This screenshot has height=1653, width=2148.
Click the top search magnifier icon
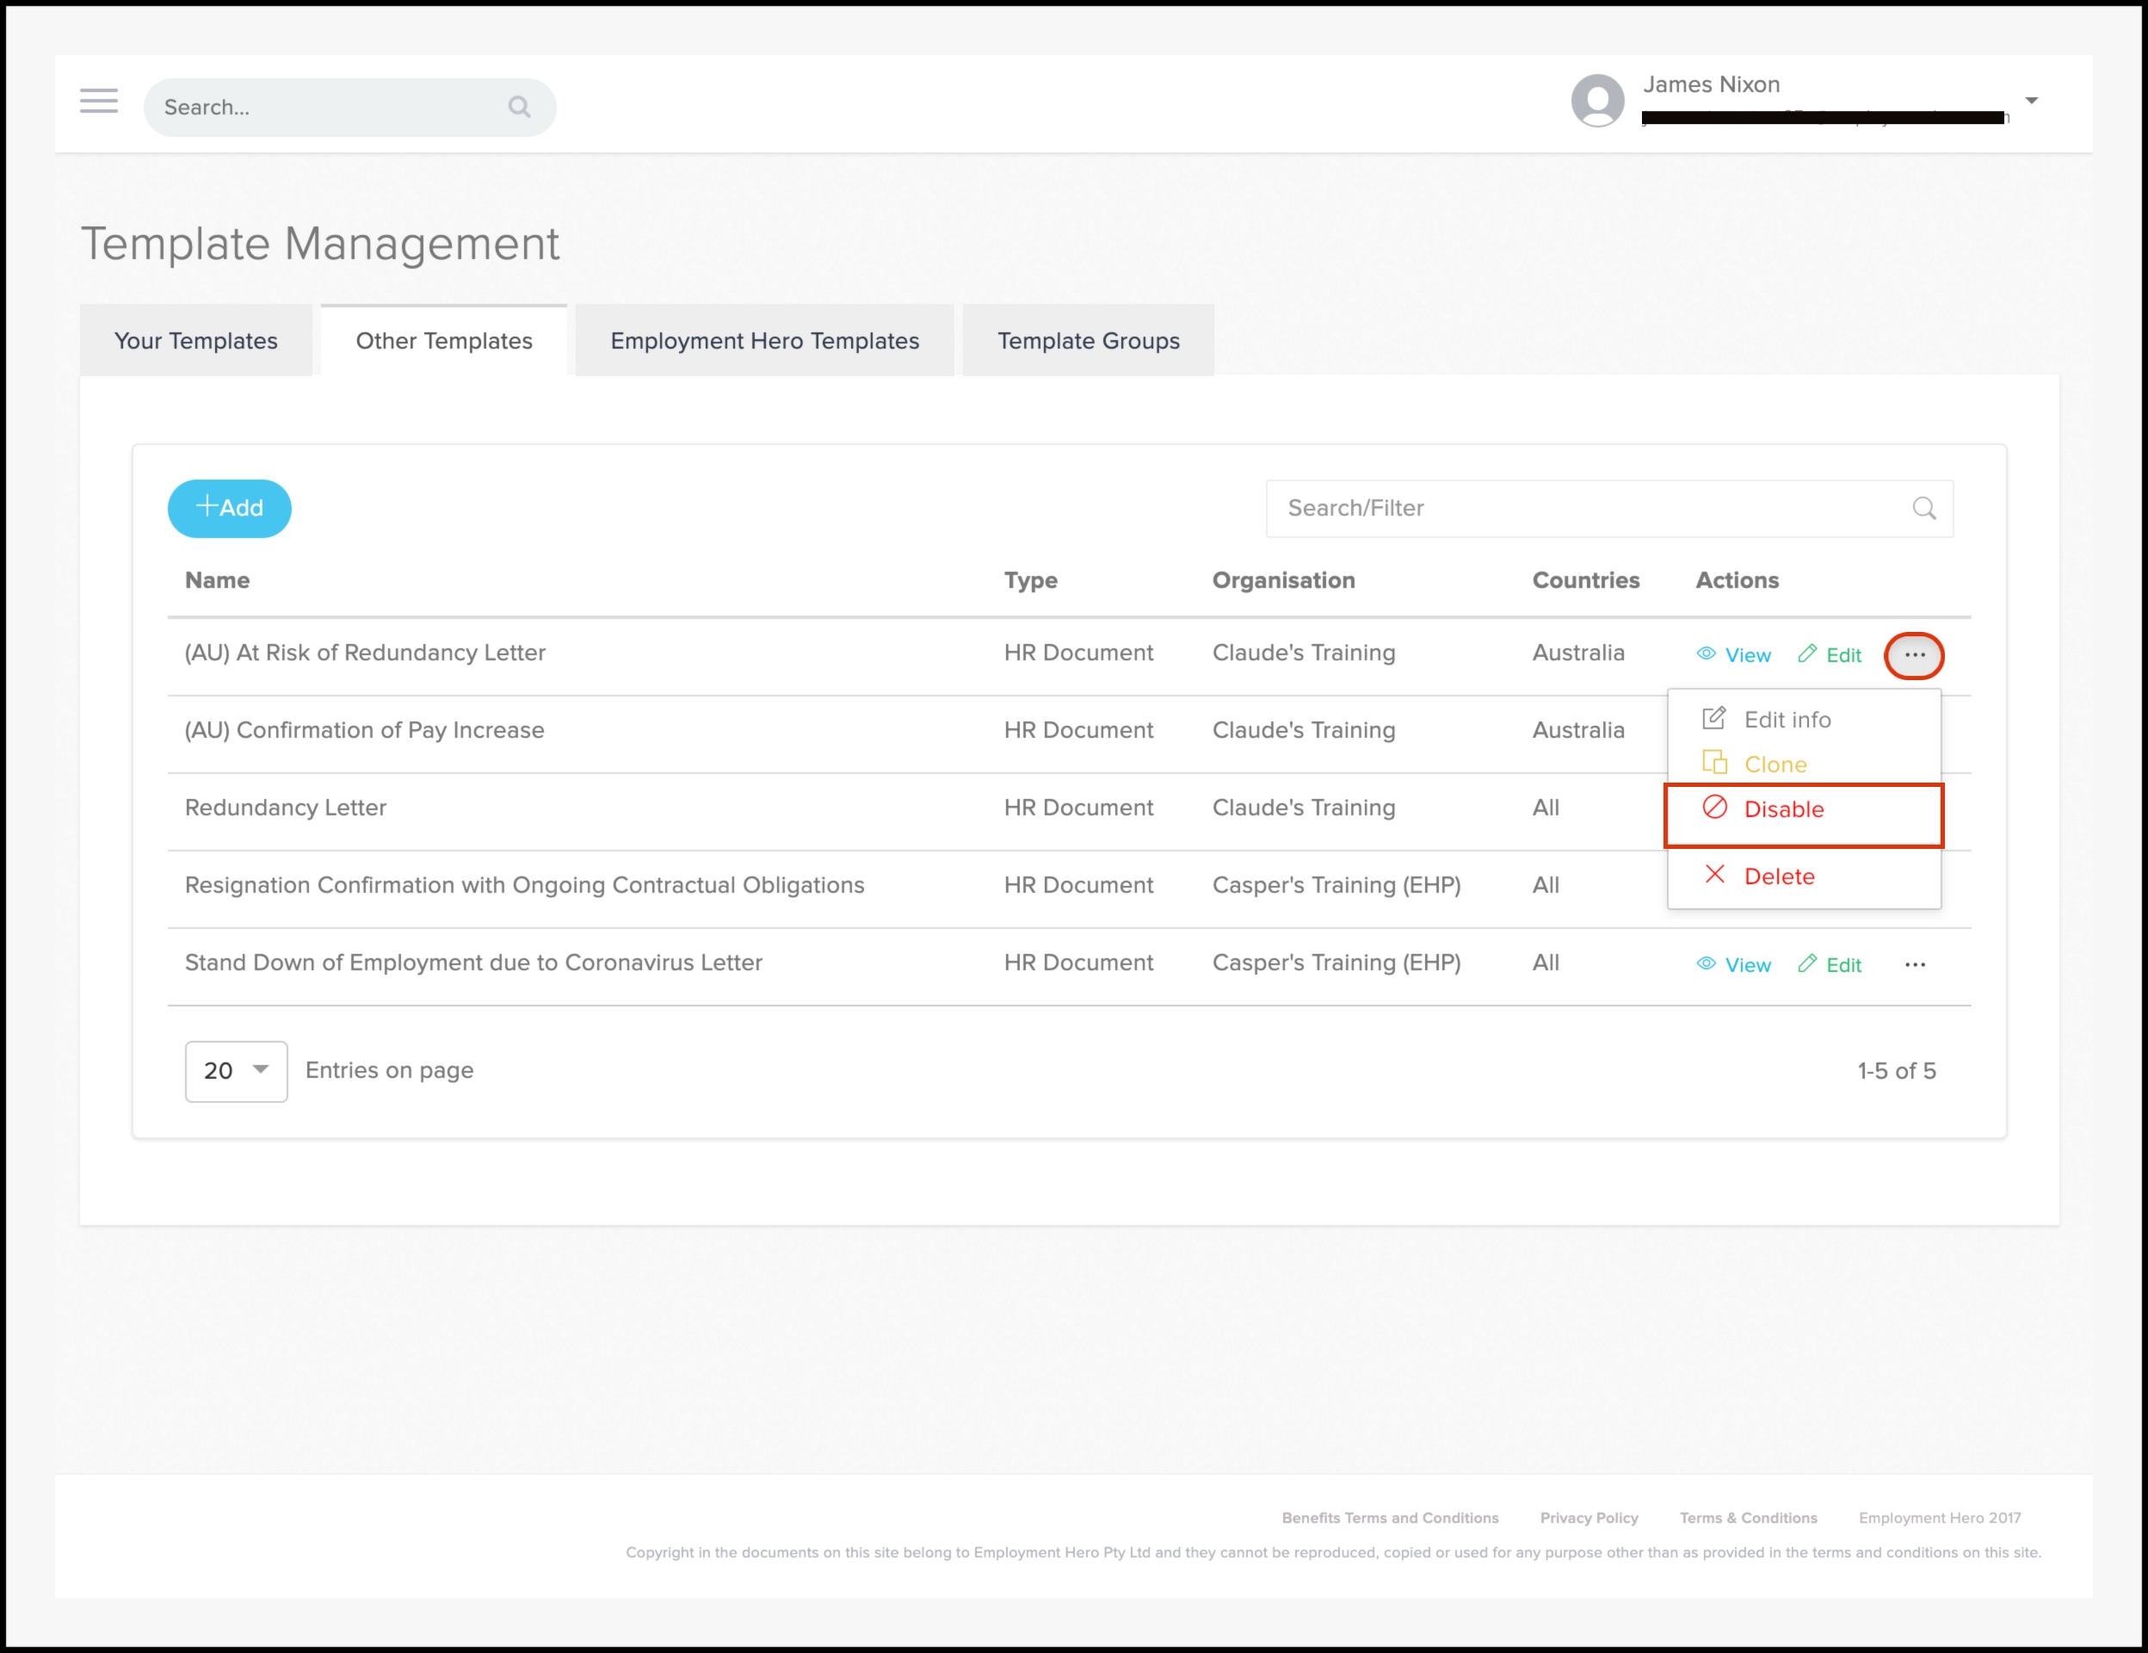click(519, 106)
